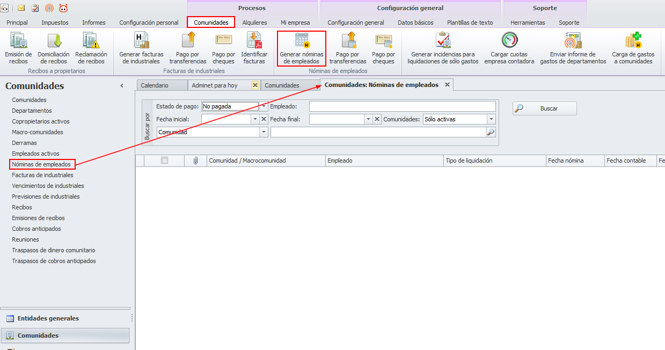
Task: Sort by the Fecha nómina column header
Action: coord(575,161)
